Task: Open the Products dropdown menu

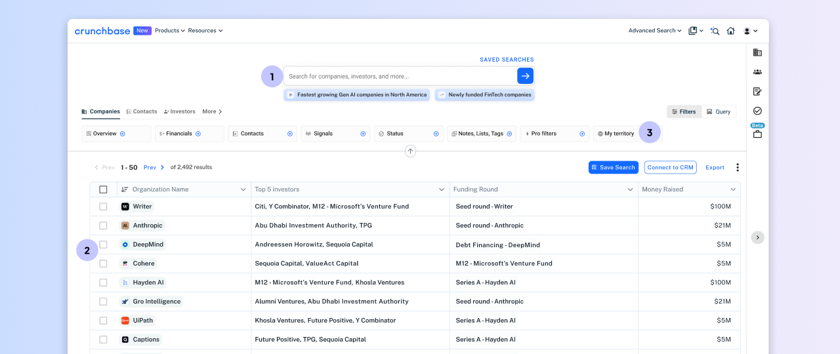Action: click(170, 31)
